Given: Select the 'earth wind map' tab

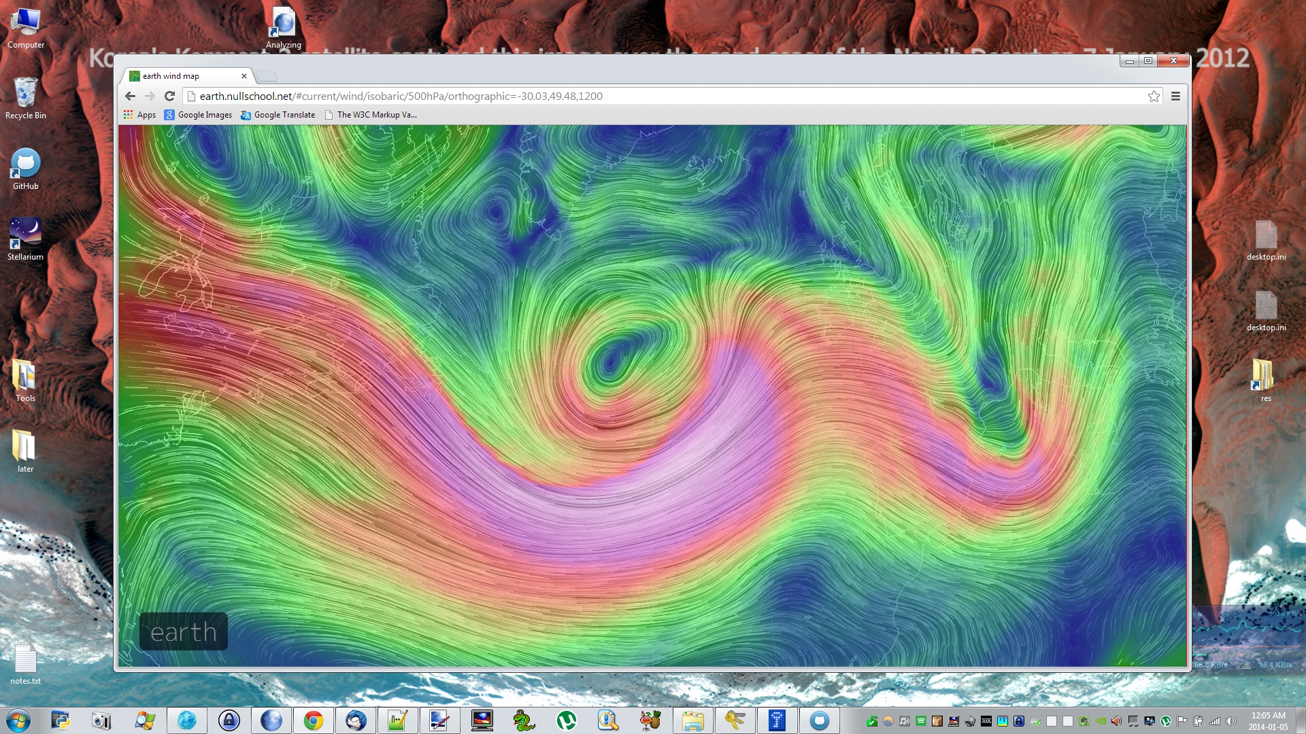Looking at the screenshot, I should pos(188,76).
